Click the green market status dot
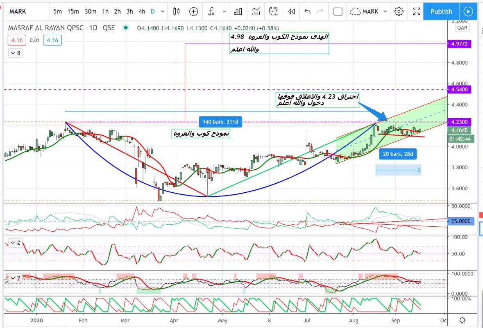The height and width of the screenshot is (328, 483). (x=125, y=28)
